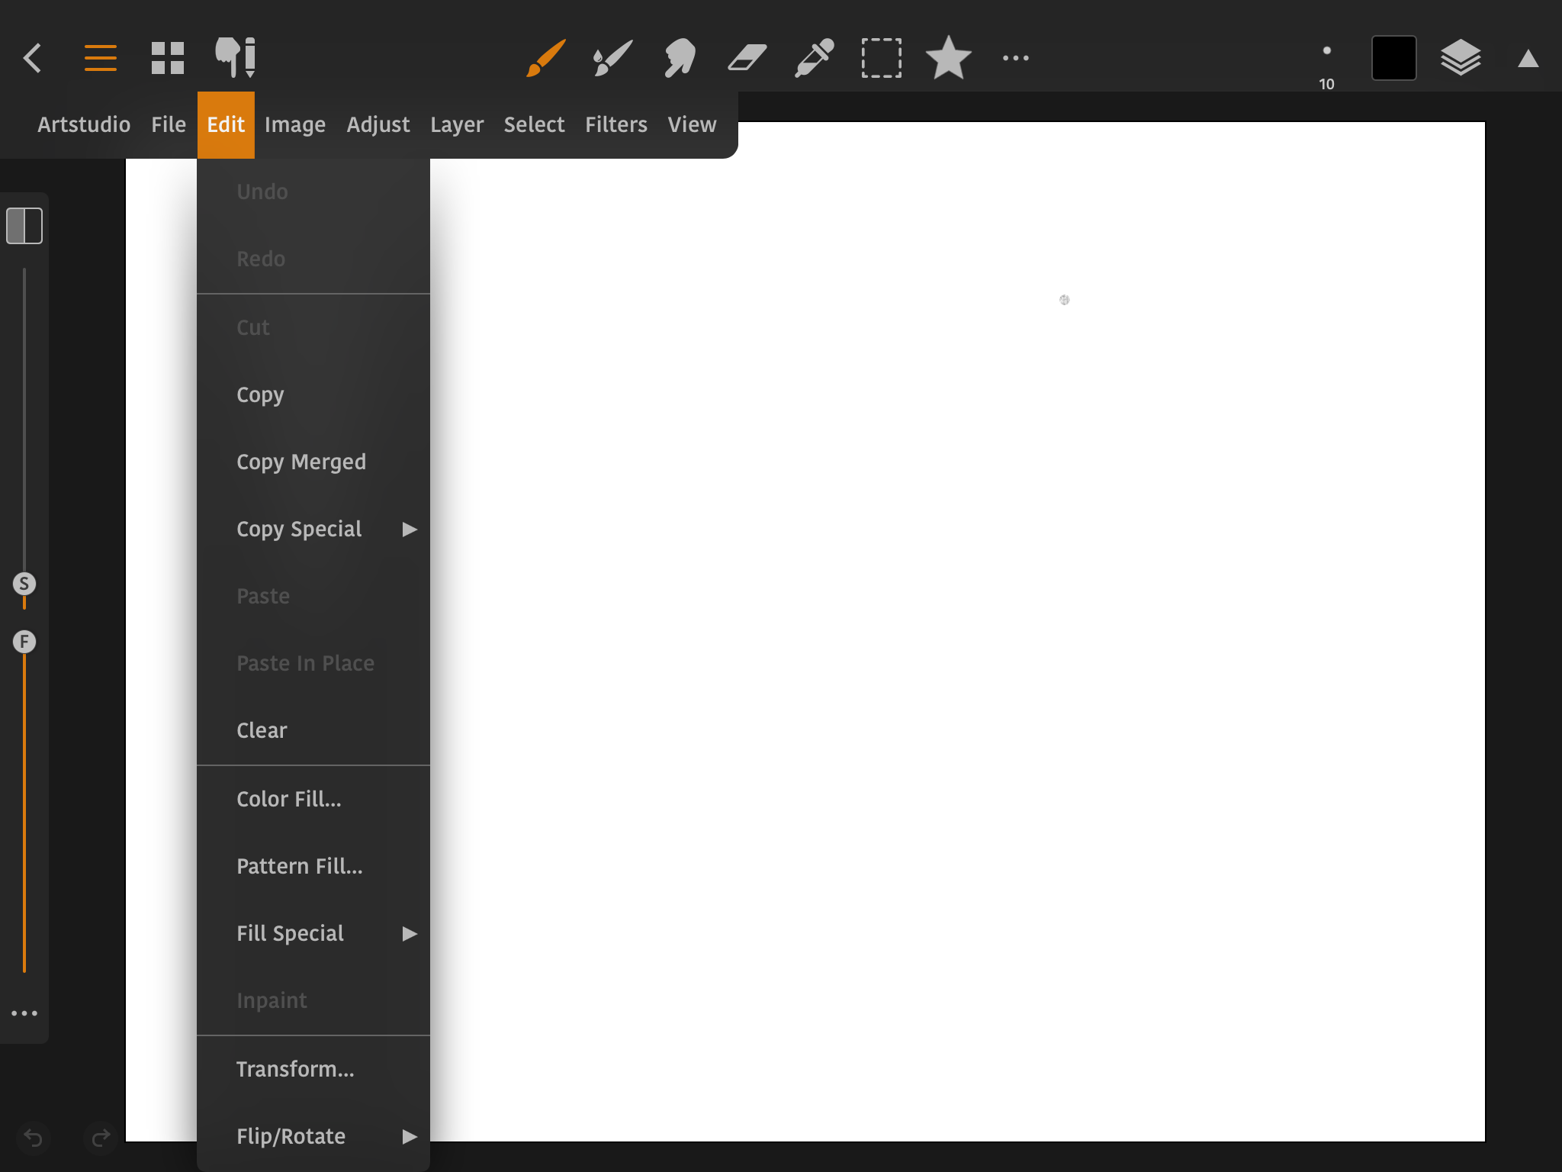
Task: Open the grid gallery view
Action: tap(167, 58)
